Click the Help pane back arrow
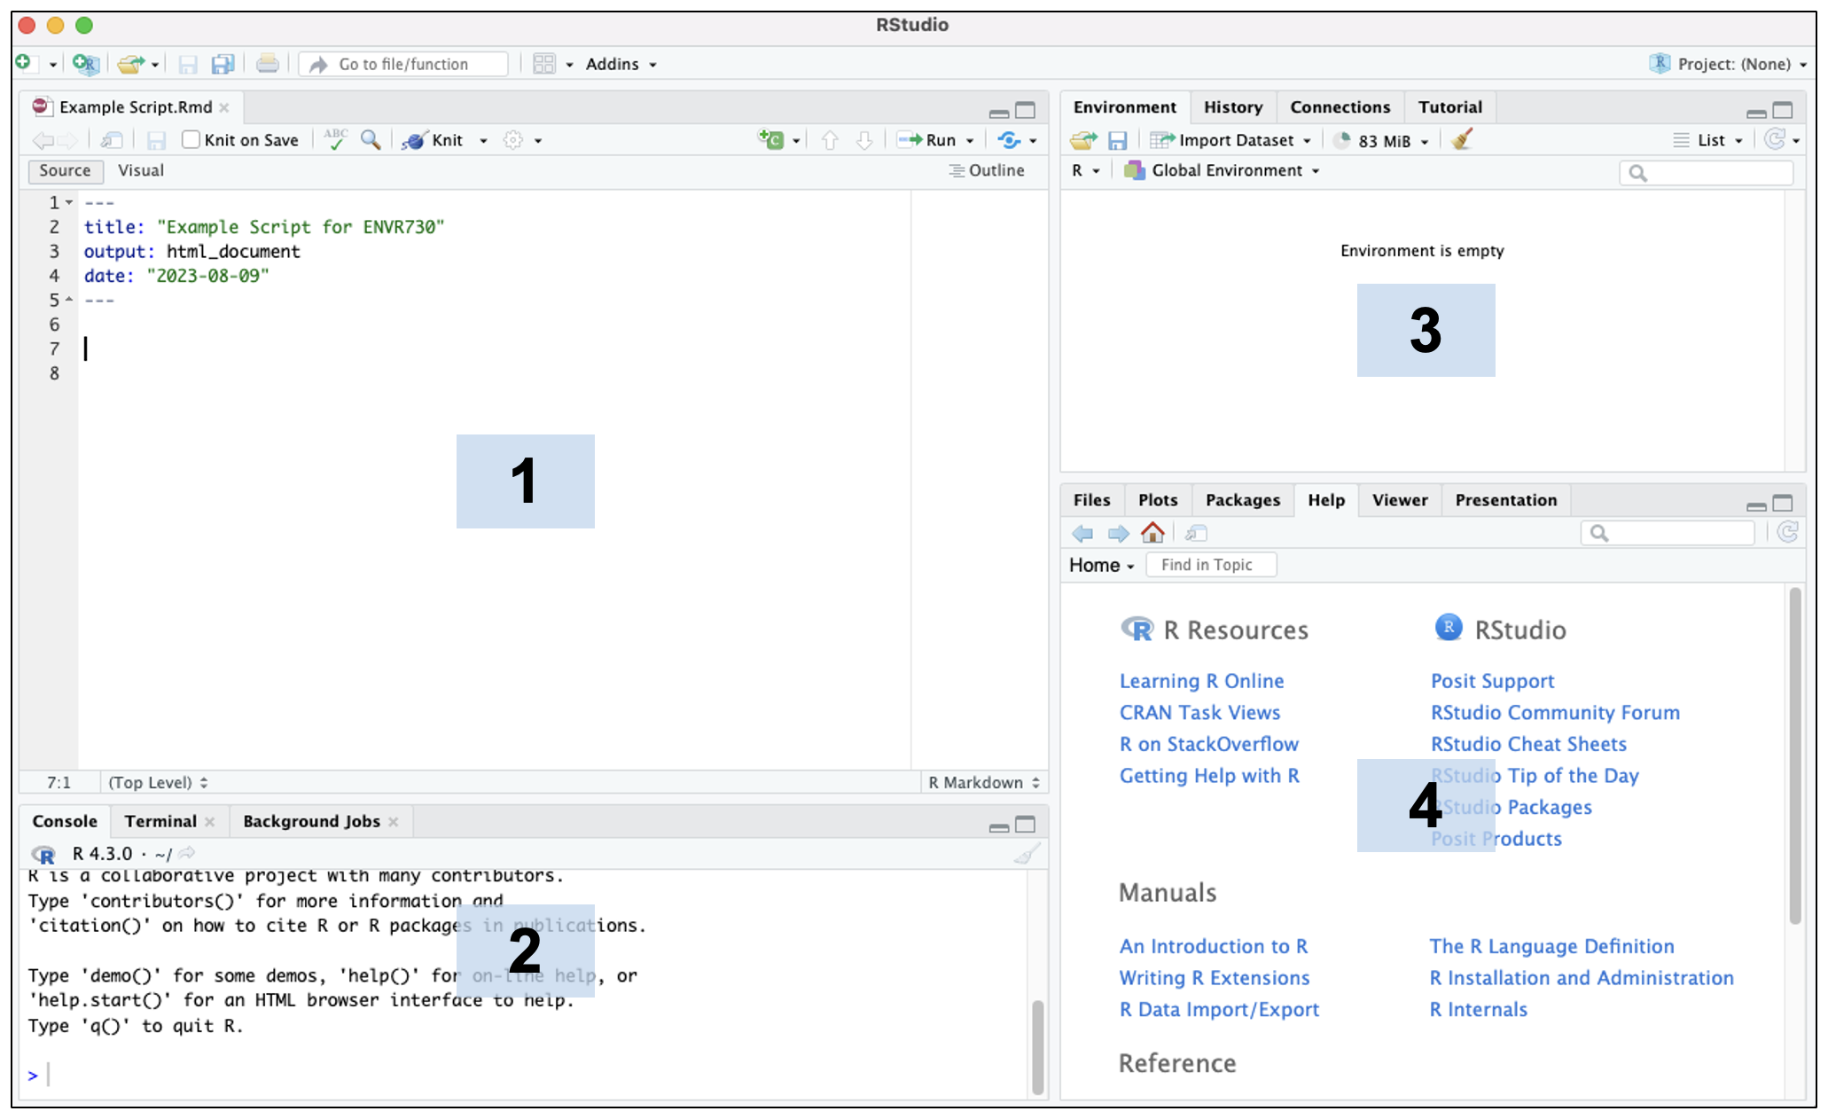Image resolution: width=1828 pixels, height=1119 pixels. coord(1082,533)
